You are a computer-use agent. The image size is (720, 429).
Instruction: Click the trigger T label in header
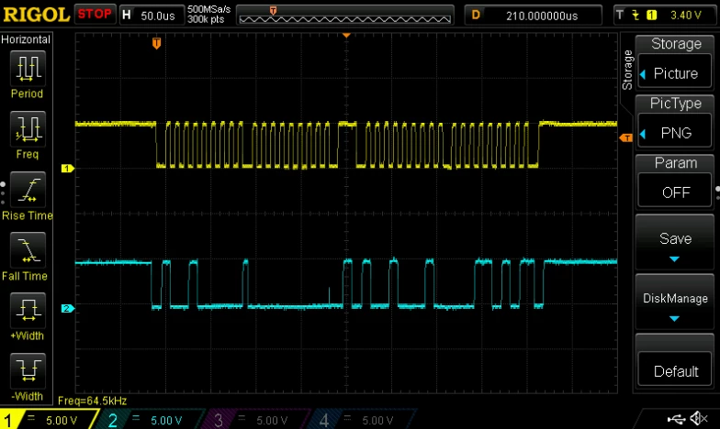tap(620, 15)
